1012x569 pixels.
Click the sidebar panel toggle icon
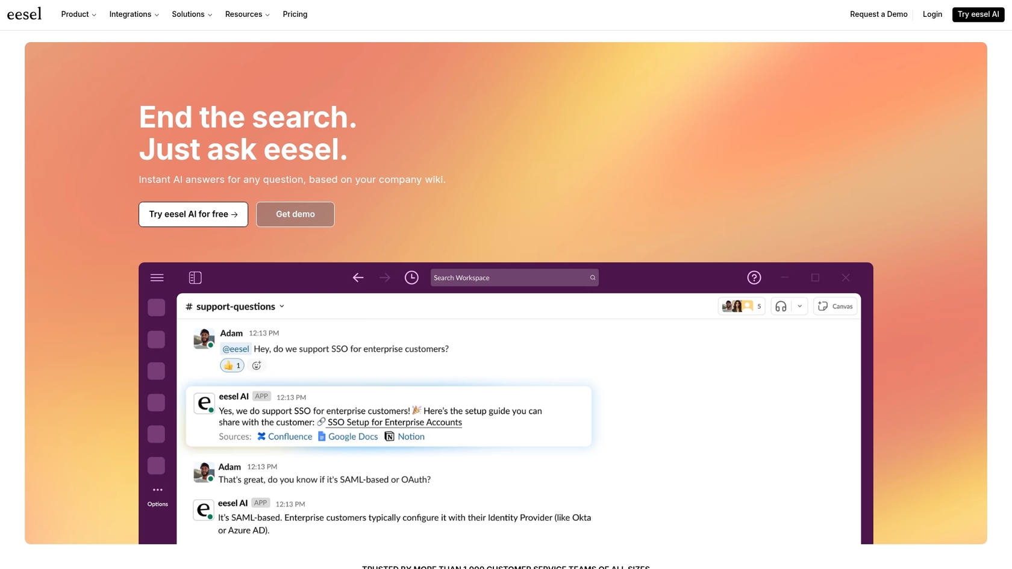195,278
